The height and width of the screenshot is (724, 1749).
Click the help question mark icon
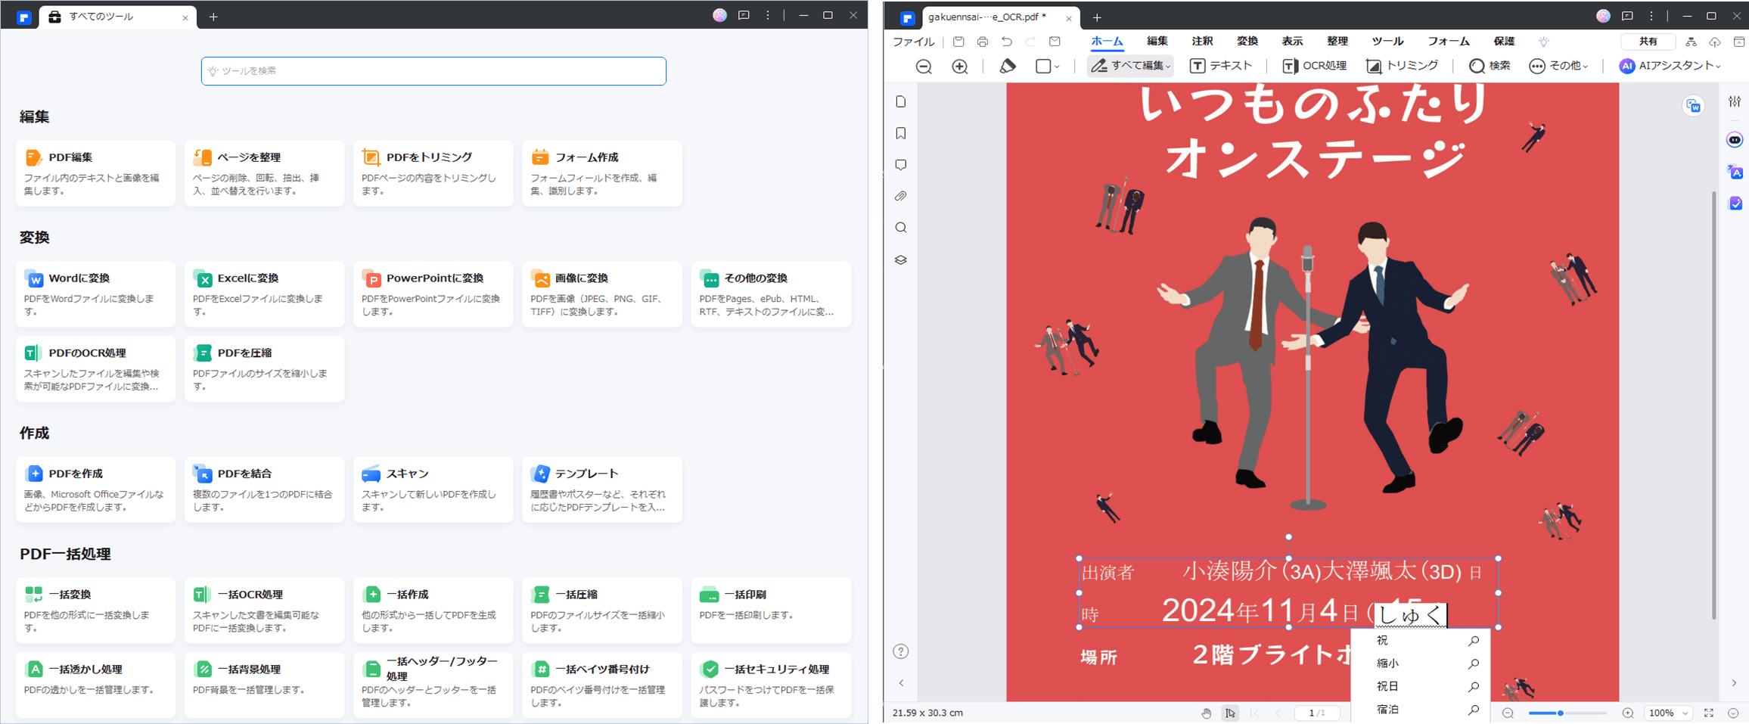click(x=901, y=651)
